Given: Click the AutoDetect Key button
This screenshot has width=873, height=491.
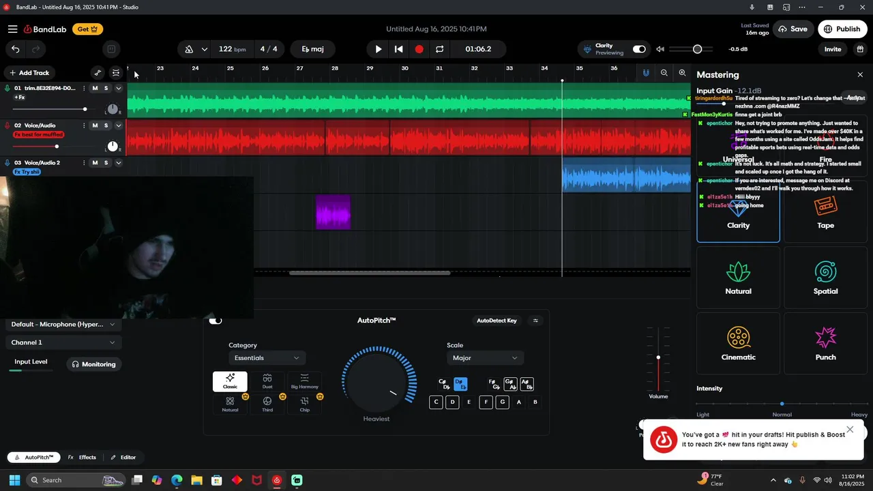Looking at the screenshot, I should coord(497,321).
